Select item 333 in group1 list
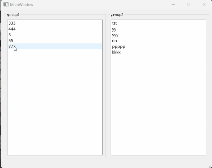This screenshot has width=212, height=168. 55,23
